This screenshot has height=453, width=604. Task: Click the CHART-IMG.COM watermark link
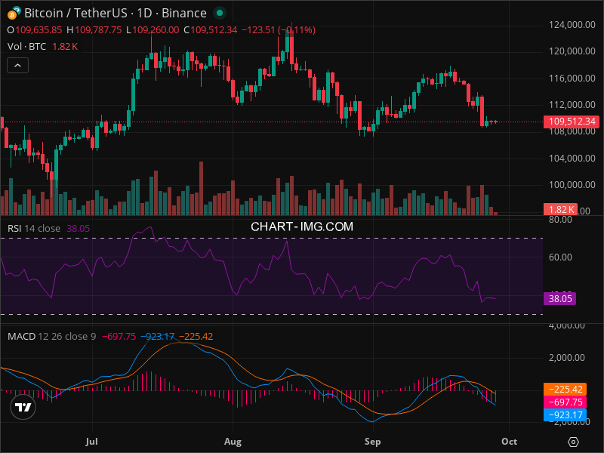pyautogui.click(x=302, y=226)
